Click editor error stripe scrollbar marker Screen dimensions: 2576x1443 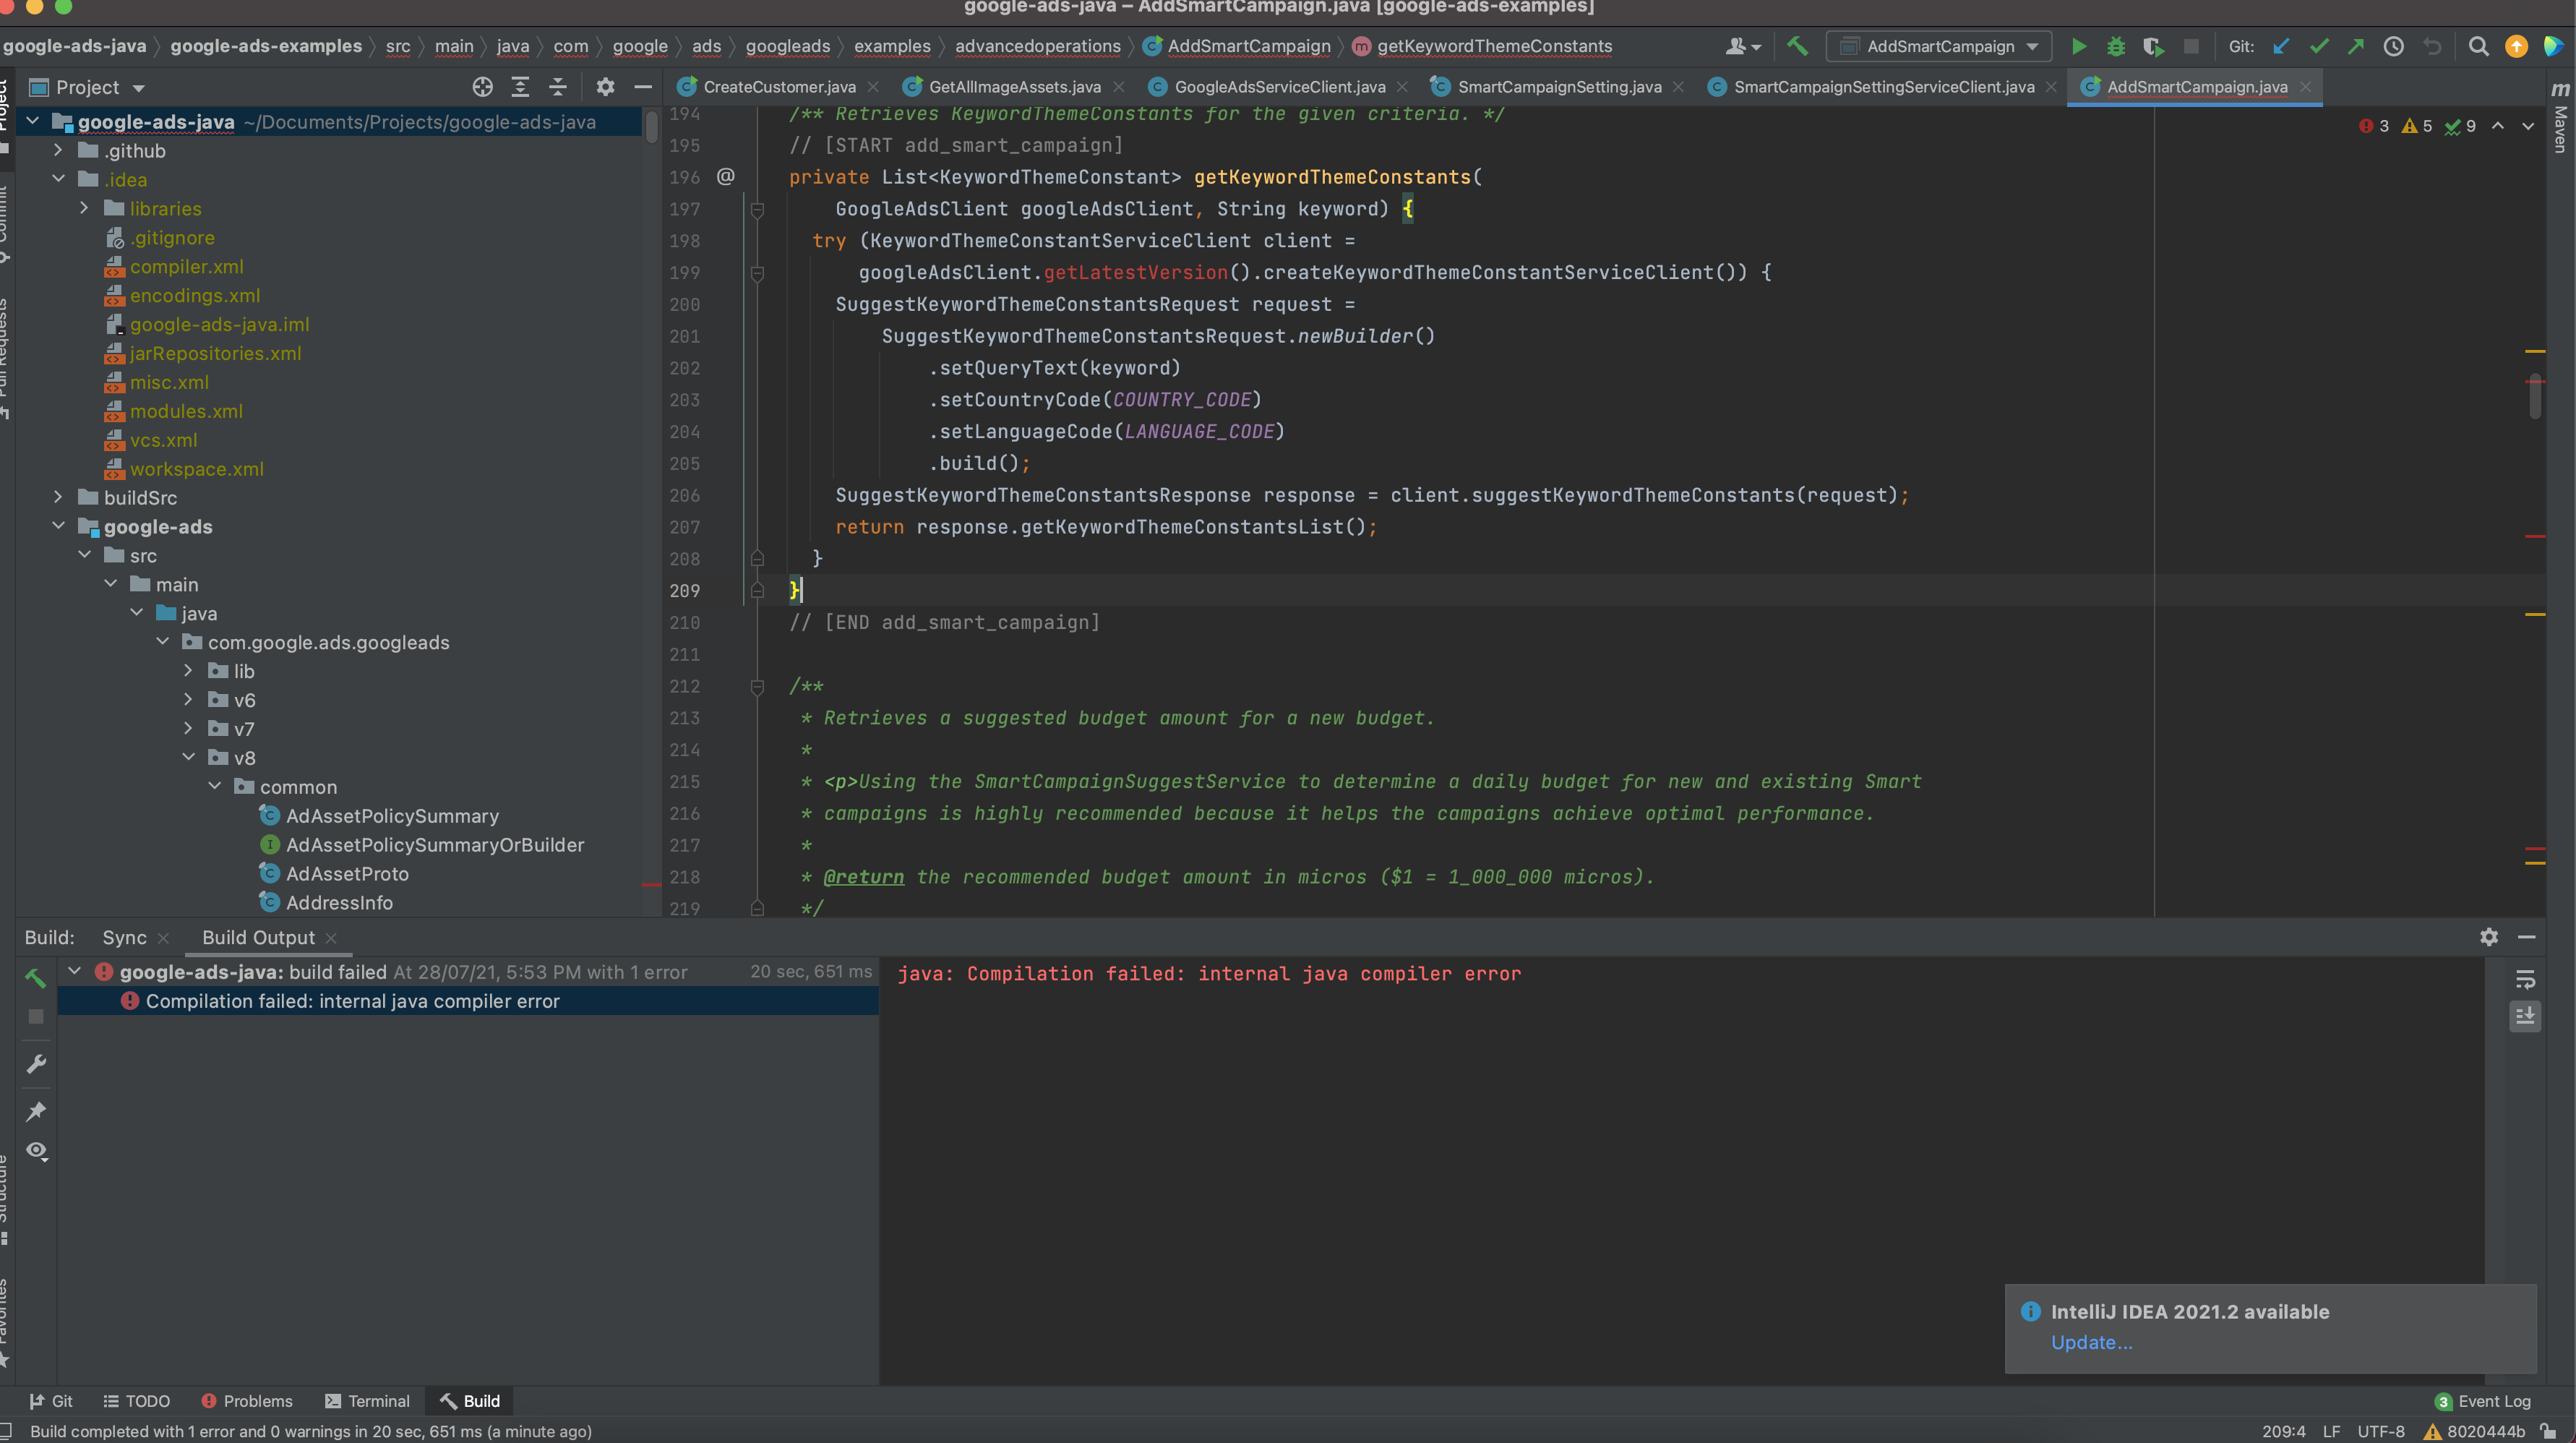[x=2533, y=537]
